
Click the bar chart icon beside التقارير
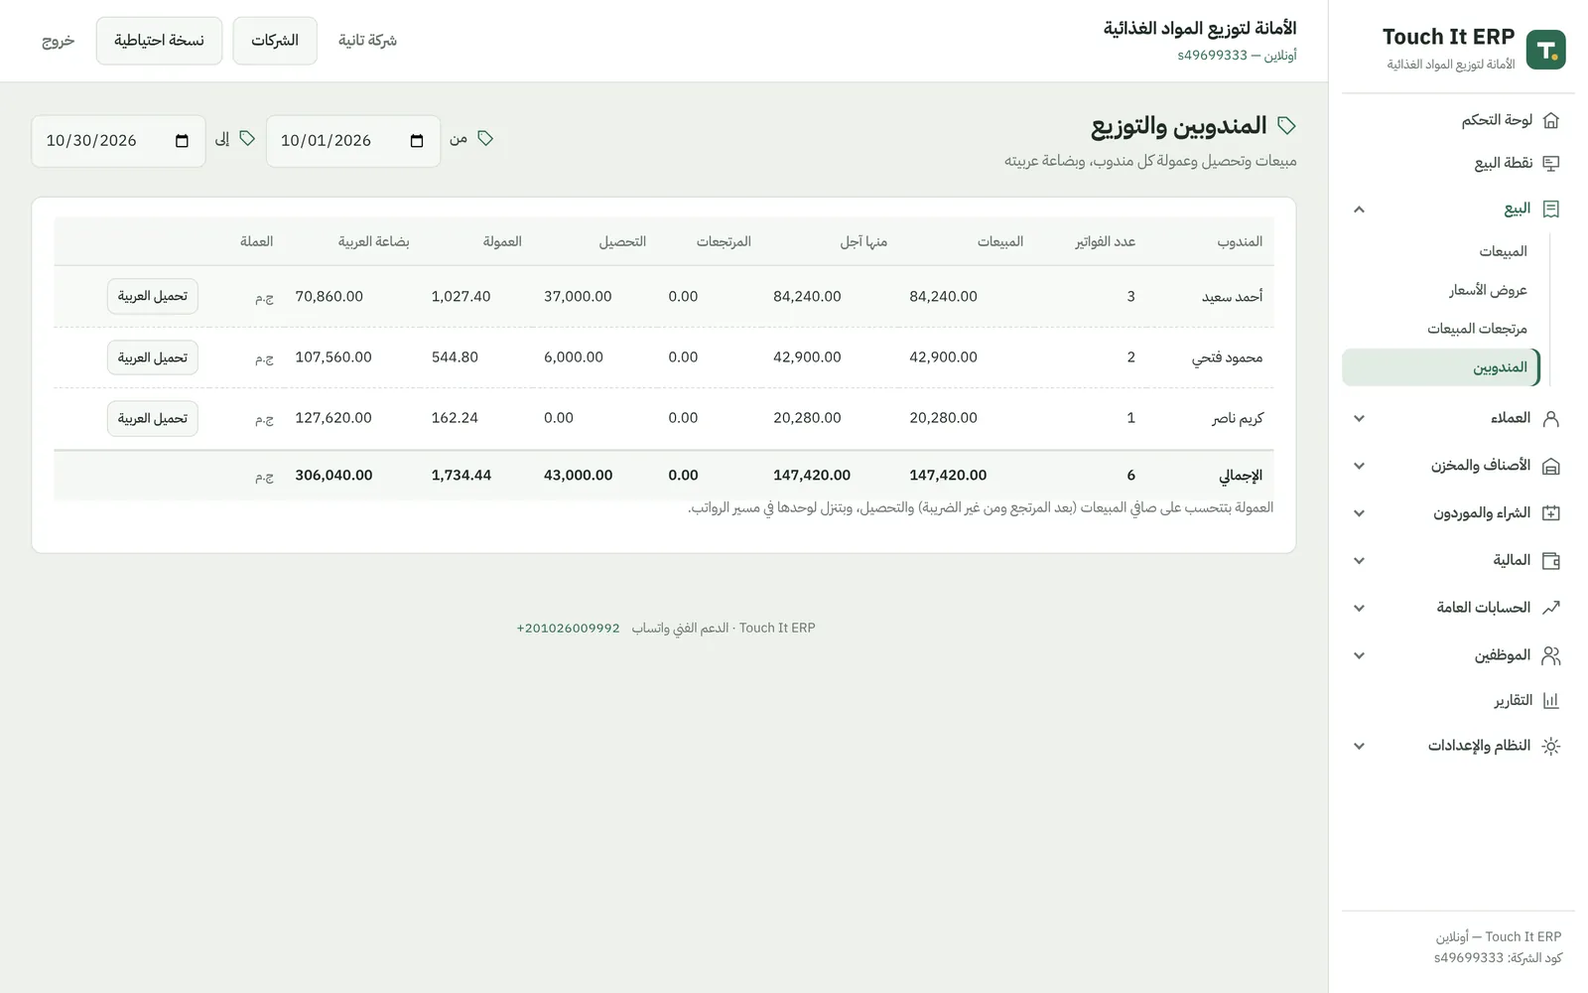(x=1551, y=701)
